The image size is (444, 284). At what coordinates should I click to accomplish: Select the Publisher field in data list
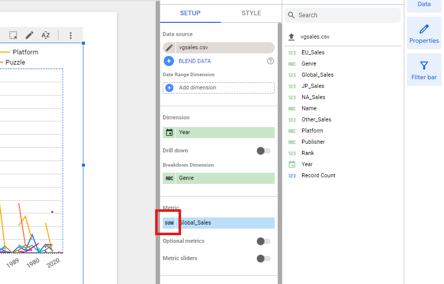(313, 142)
